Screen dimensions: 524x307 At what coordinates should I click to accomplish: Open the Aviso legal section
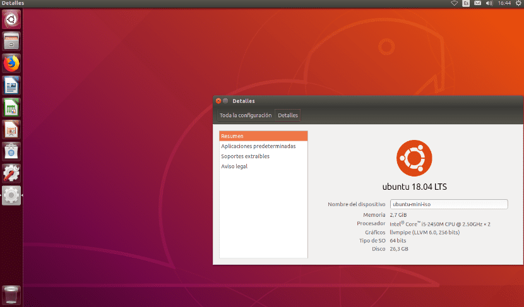tap(234, 166)
